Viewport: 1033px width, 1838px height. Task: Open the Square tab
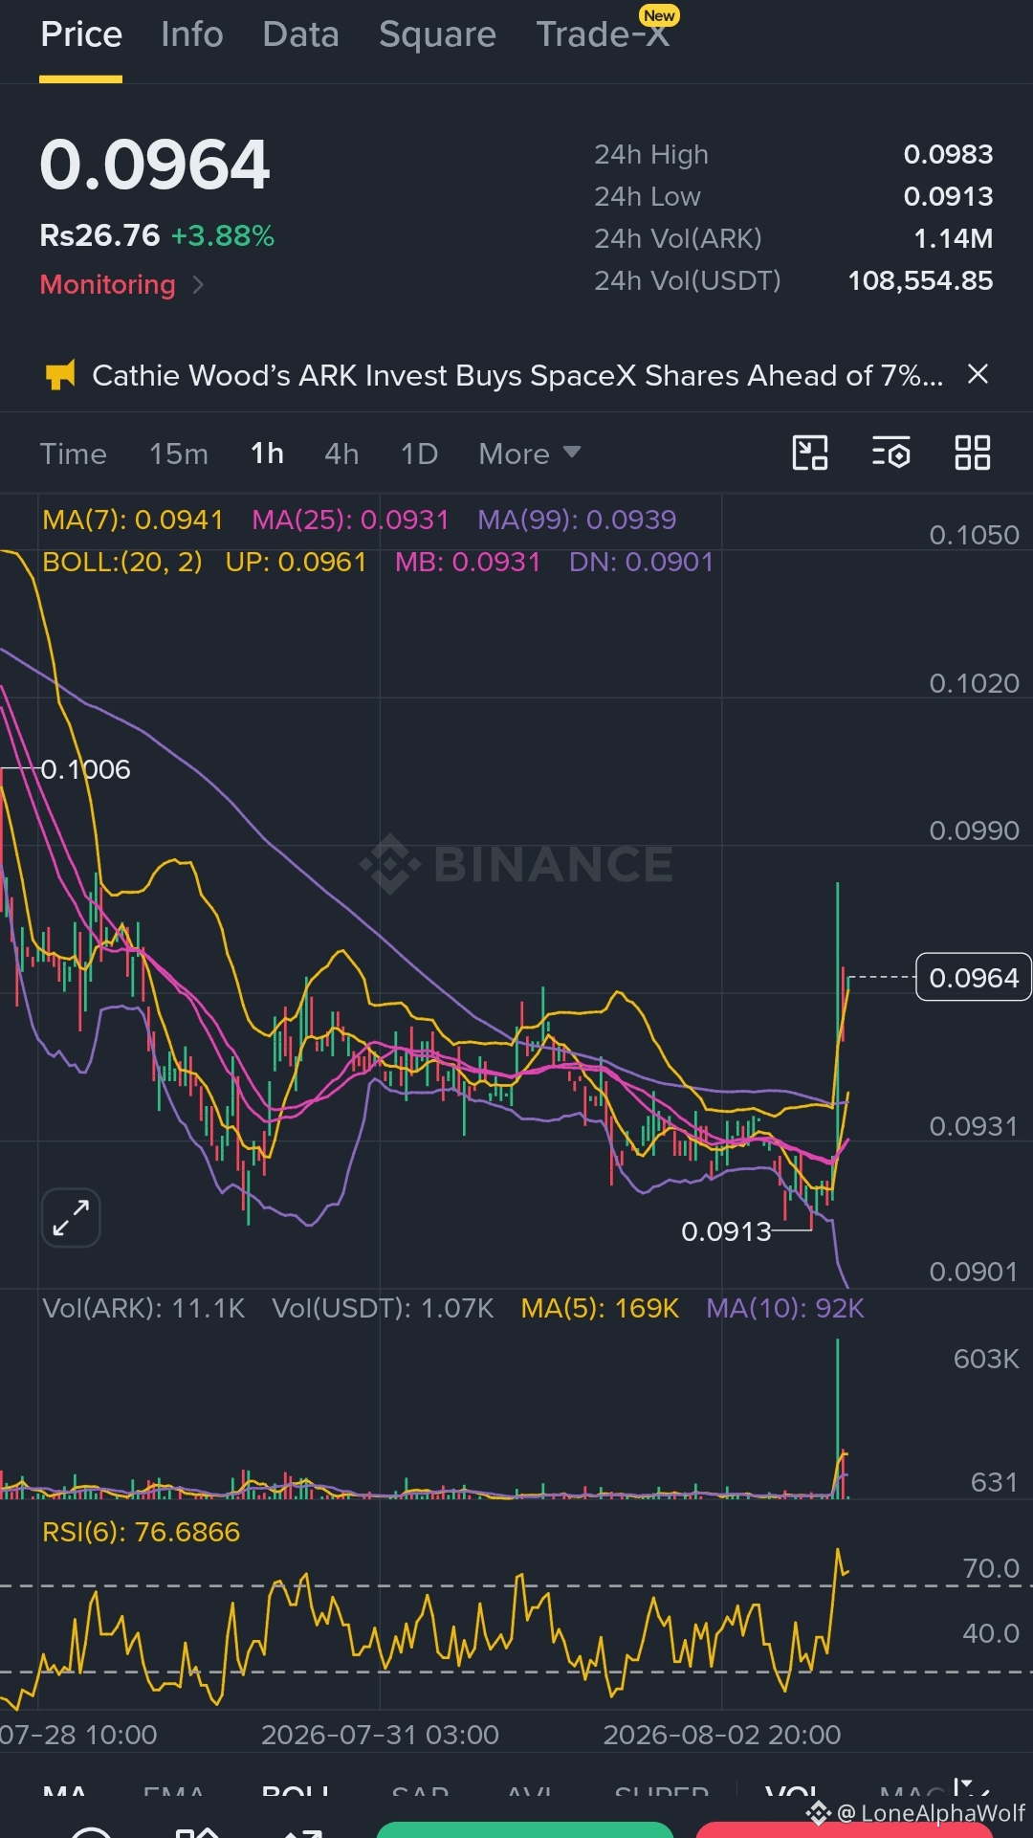438,34
